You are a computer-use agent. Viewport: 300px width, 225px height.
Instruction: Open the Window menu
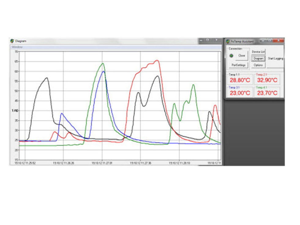15,47
